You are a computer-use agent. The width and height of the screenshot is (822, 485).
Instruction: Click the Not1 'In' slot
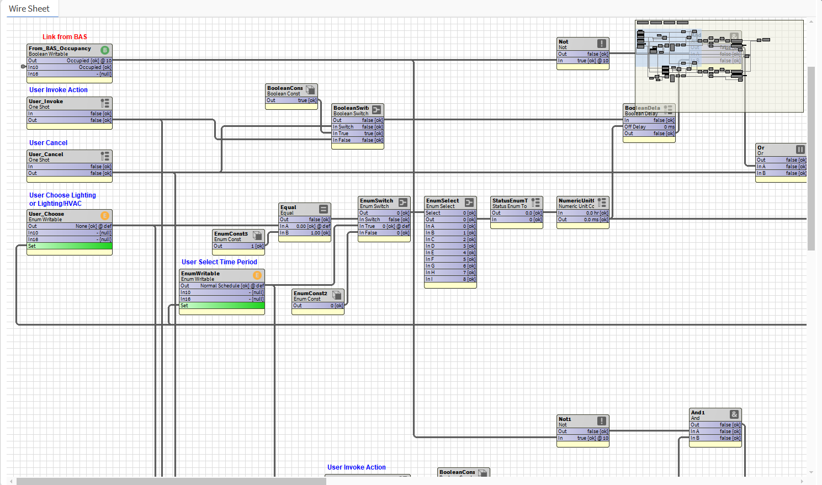coord(583,438)
